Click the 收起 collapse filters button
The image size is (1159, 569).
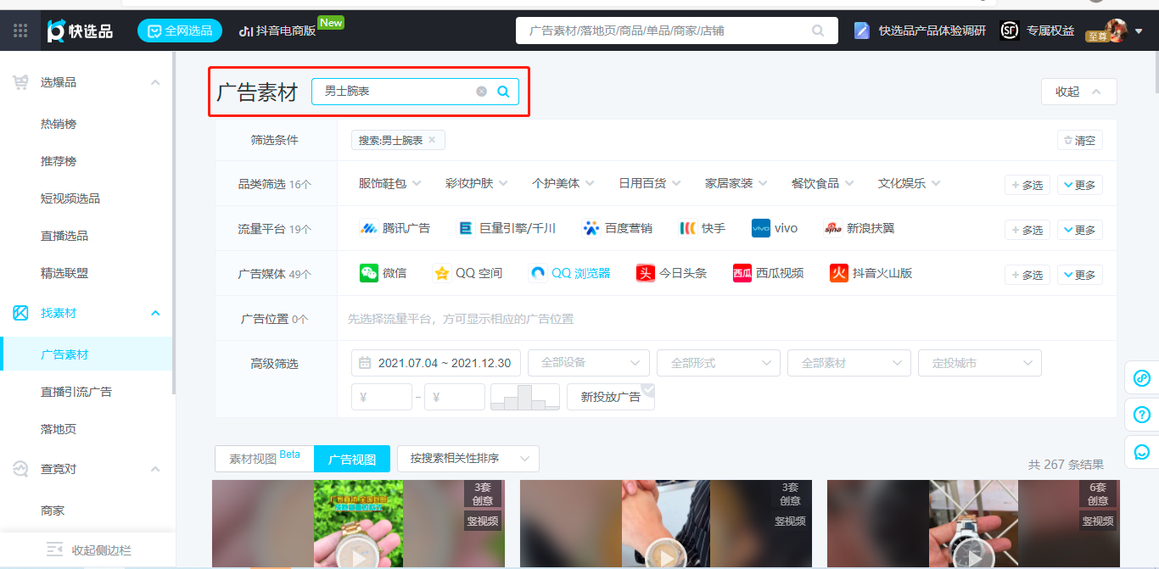(x=1079, y=92)
